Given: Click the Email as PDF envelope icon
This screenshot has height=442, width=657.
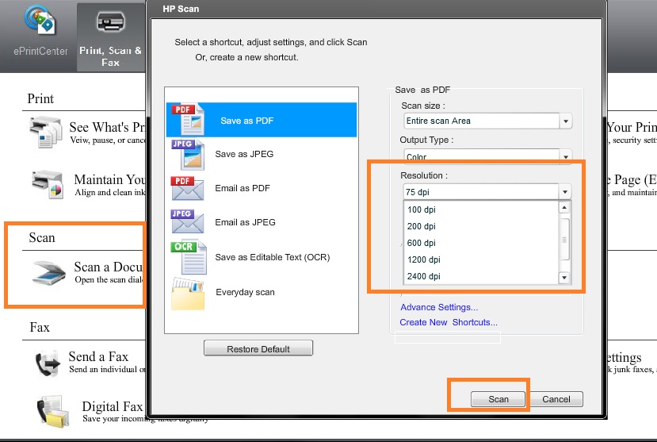Looking at the screenshot, I should [187, 188].
